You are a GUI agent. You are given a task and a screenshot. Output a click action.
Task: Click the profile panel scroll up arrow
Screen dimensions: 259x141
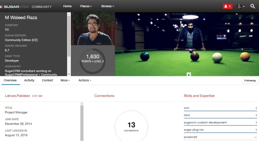click(x=69, y=14)
